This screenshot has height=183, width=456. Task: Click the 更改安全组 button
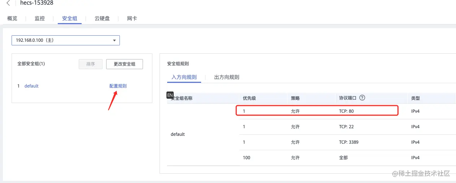[x=125, y=64]
